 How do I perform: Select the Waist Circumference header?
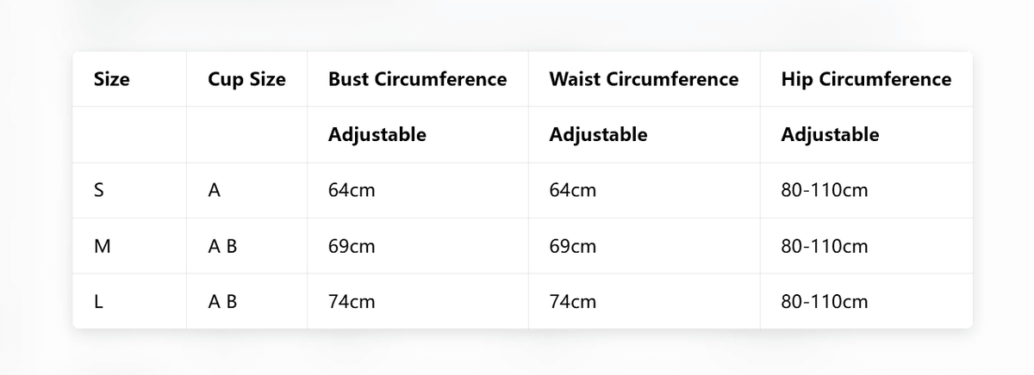click(x=644, y=80)
